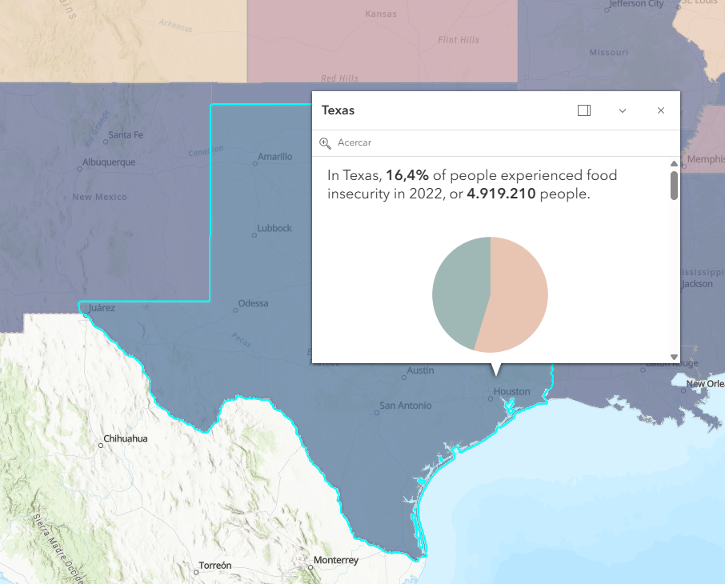Click the zoom-in magnifier icon
The height and width of the screenshot is (584, 725).
point(325,143)
